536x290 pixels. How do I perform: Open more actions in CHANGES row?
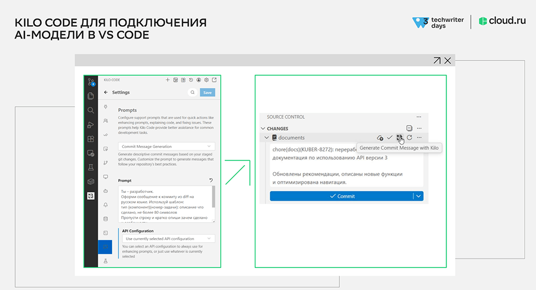point(419,128)
